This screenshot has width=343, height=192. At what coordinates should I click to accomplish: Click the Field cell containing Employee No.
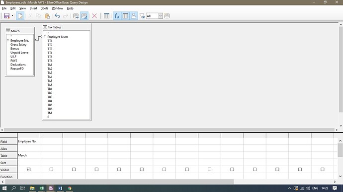click(29, 141)
